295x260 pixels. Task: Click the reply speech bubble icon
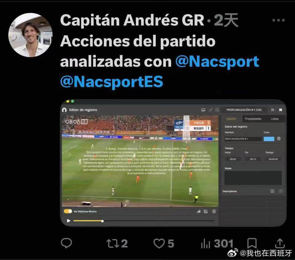pos(66,243)
